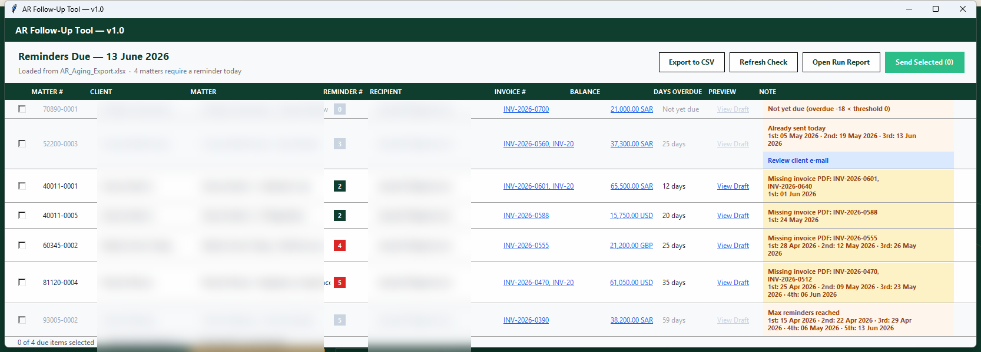The image size is (981, 352).
Task: Open invoice link INV-2026-0588
Action: (x=526, y=216)
